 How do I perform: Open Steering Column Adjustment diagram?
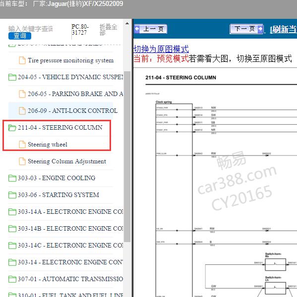tap(67, 161)
